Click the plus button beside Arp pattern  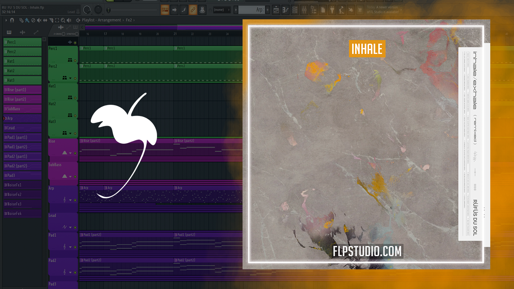tap(268, 10)
